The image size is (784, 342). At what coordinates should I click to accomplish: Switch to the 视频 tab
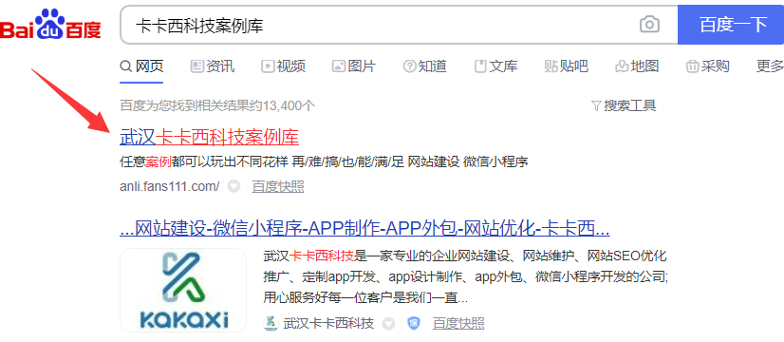[283, 66]
